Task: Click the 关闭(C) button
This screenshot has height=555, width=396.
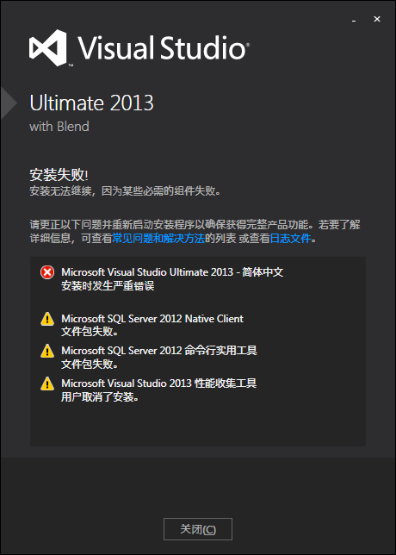Action: [x=198, y=529]
